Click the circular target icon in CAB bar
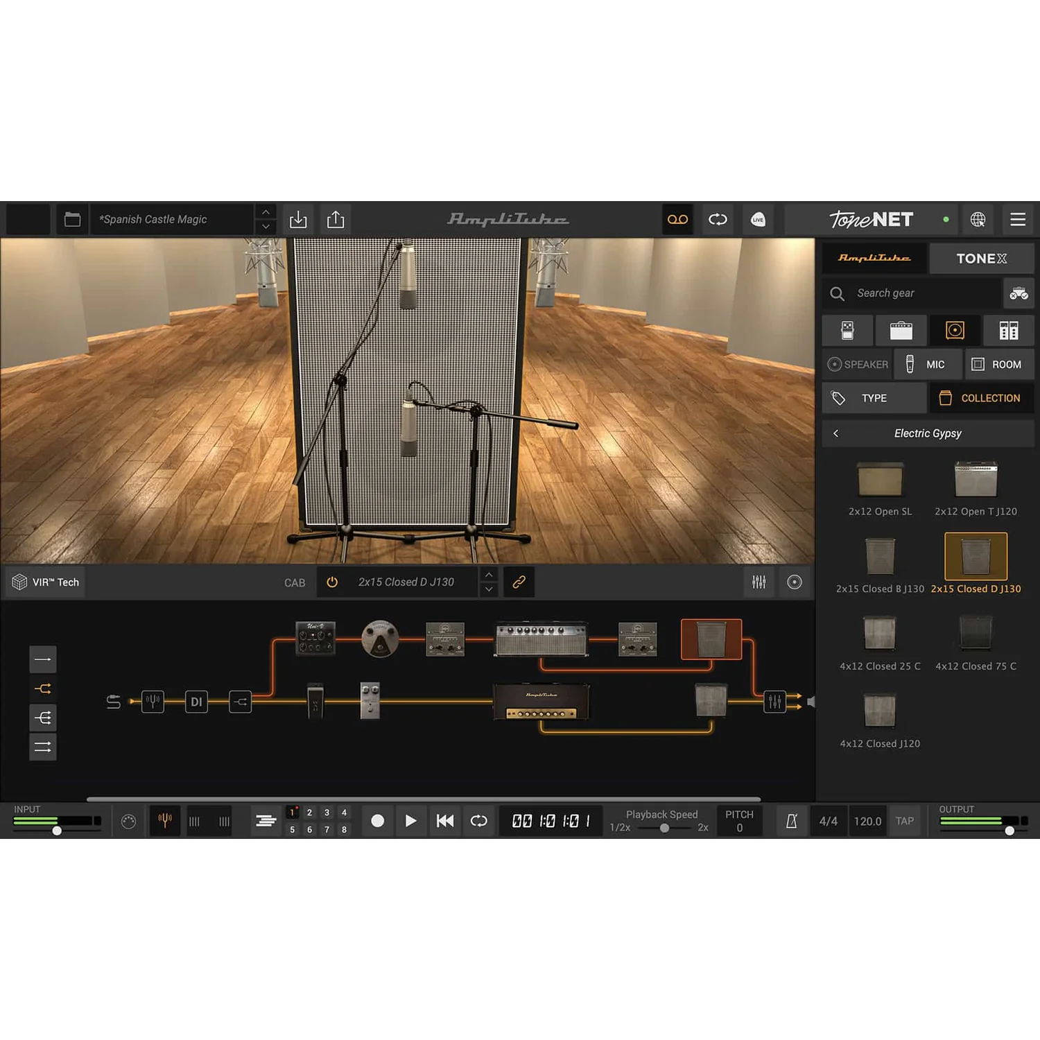The width and height of the screenshot is (1040, 1040). click(795, 582)
